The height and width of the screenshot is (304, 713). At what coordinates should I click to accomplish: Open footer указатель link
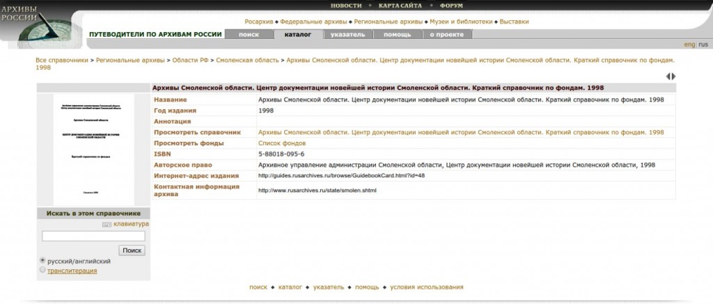(329, 287)
